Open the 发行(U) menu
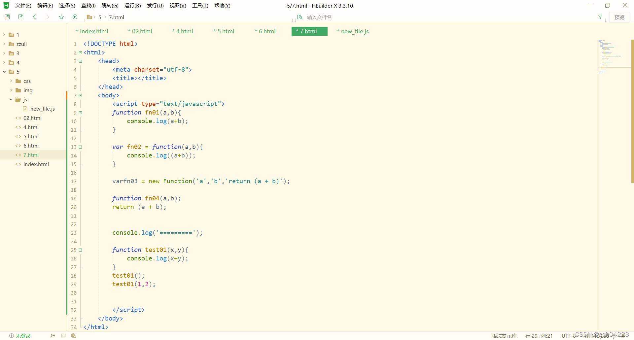 coord(155,6)
